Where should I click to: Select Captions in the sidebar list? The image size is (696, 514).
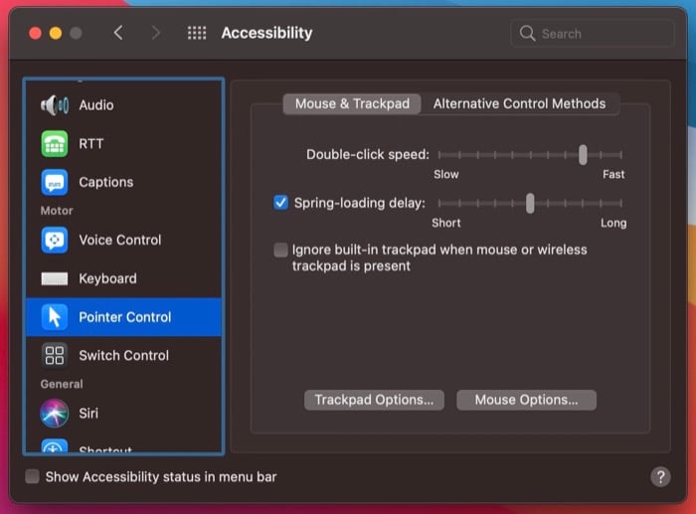[123, 182]
